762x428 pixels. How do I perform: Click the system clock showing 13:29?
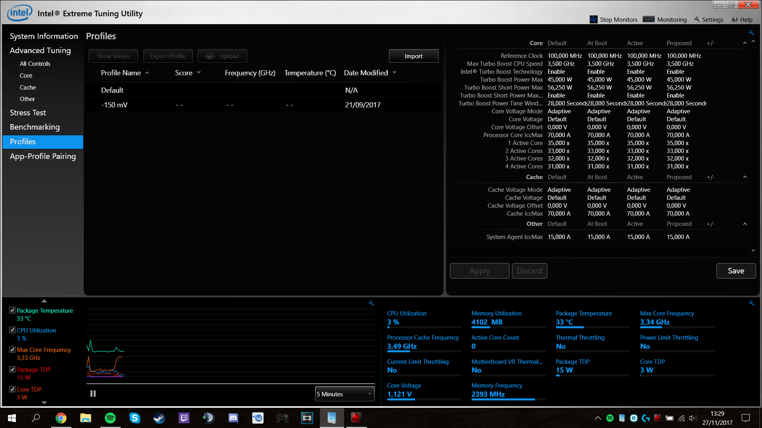coord(717,413)
